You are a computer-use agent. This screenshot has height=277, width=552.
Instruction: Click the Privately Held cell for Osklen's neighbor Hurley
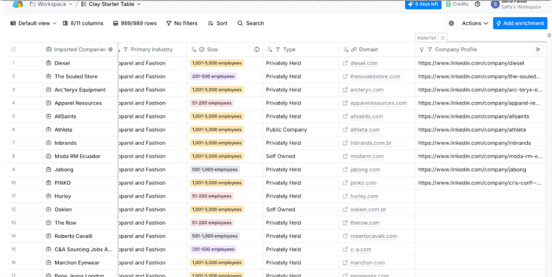tap(301, 196)
